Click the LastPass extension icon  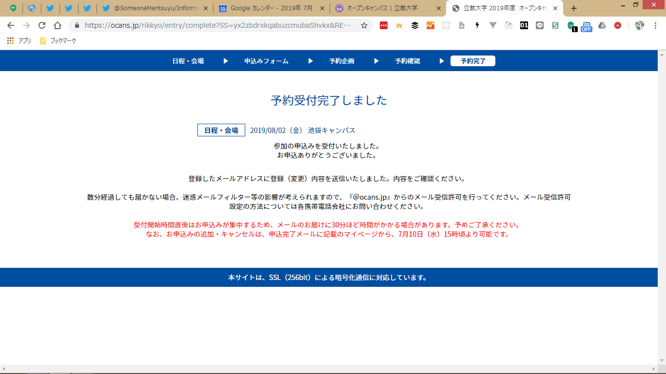coord(384,26)
